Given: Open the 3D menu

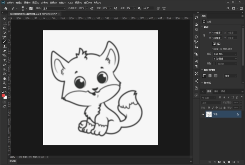Looking at the screenshot, I should coord(70,2).
